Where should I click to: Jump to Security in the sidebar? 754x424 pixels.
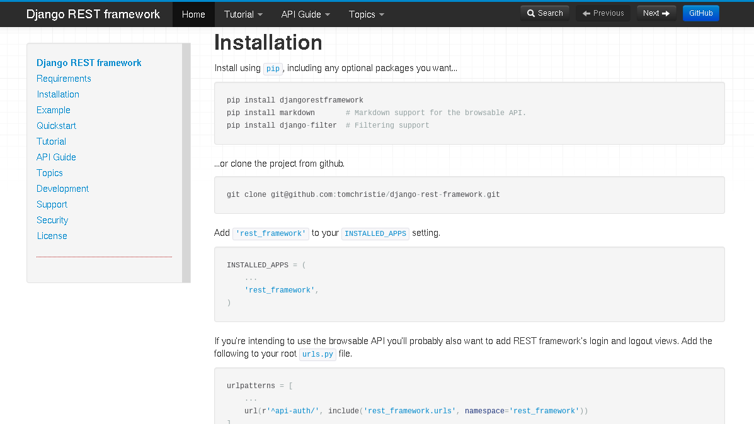click(52, 220)
